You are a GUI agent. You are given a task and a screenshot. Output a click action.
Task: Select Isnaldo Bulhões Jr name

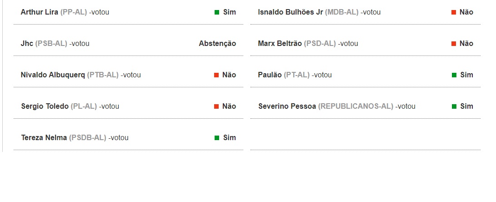click(x=291, y=12)
